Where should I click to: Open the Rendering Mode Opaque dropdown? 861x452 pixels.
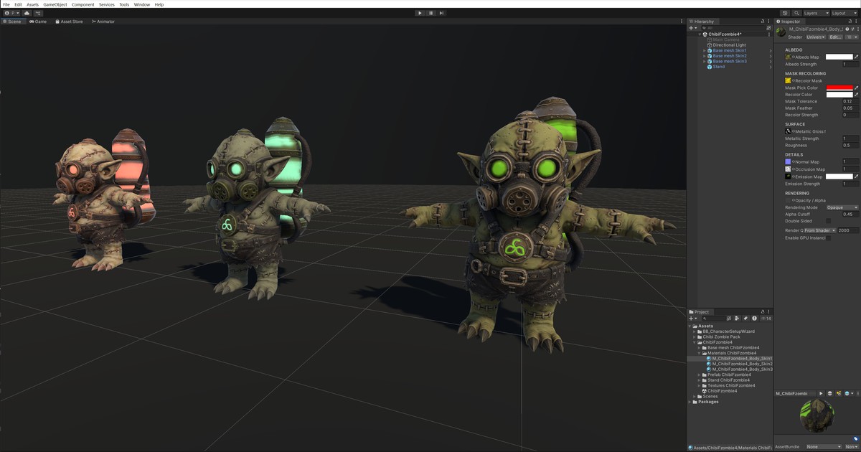(842, 207)
